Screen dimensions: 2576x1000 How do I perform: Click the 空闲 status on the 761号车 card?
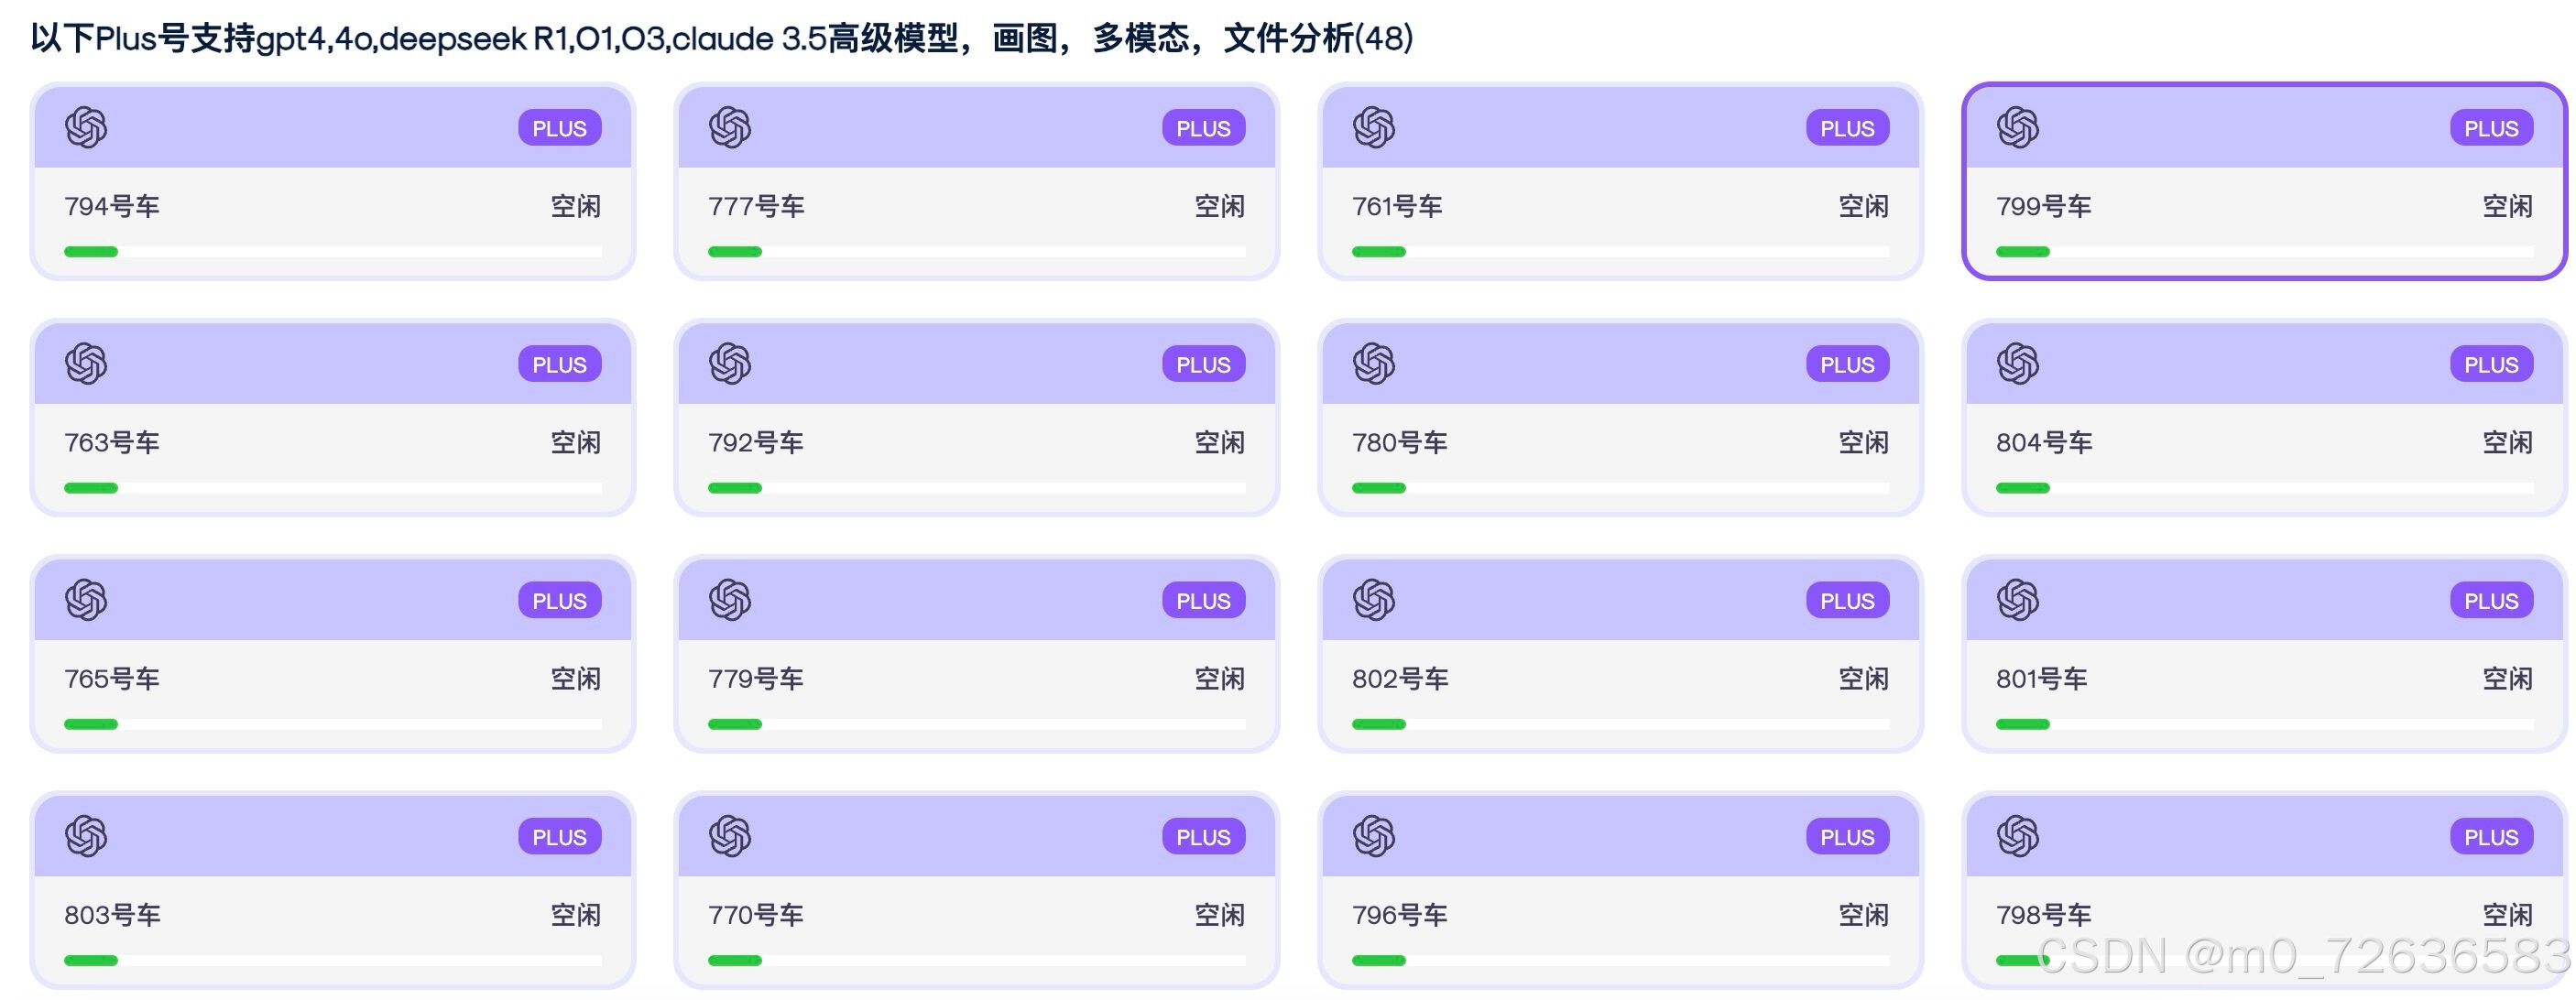(1863, 207)
